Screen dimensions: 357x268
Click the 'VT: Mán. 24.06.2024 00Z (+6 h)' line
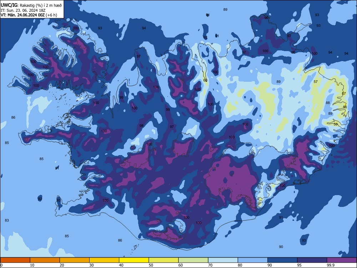click(x=29, y=15)
